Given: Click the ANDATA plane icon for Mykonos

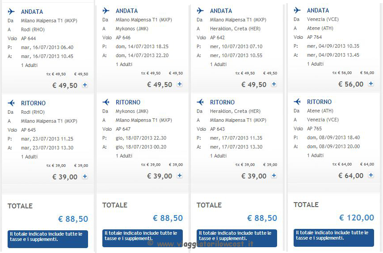Looking at the screenshot, I should tap(106, 11).
